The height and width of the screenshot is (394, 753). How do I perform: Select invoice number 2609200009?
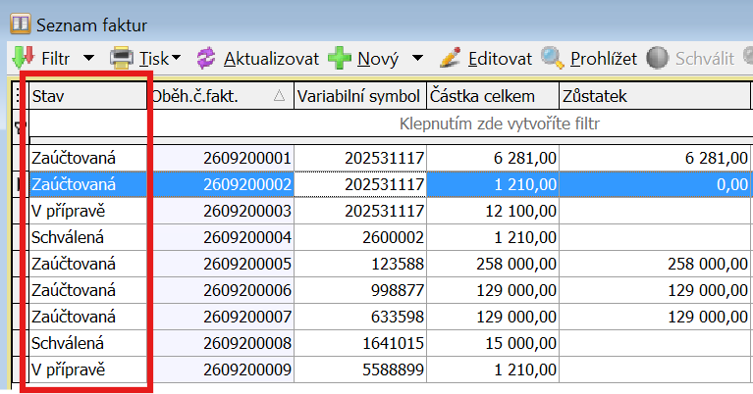(x=247, y=369)
